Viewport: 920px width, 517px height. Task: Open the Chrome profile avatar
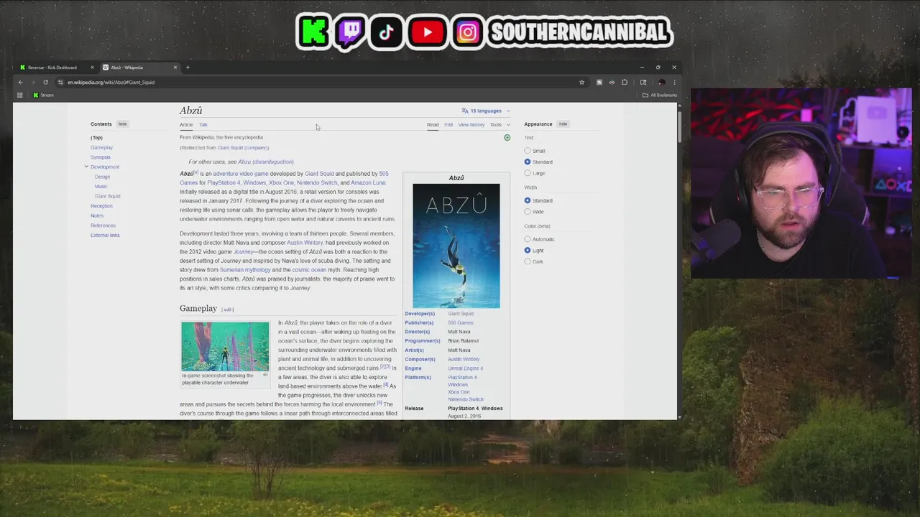(661, 82)
